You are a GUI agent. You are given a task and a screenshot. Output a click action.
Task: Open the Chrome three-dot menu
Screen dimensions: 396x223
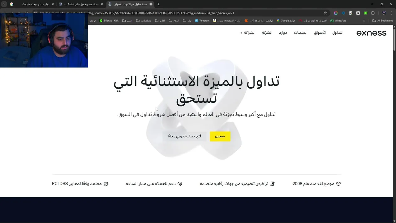[x=392, y=13]
